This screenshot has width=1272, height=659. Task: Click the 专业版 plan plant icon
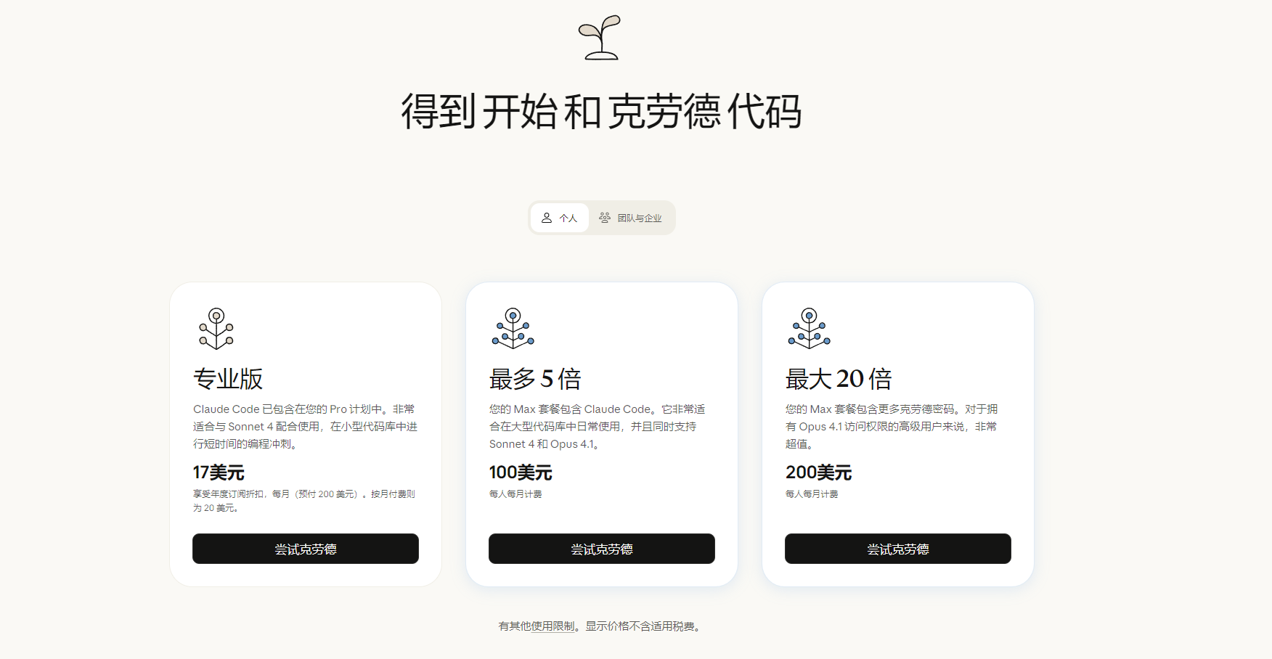pos(216,329)
